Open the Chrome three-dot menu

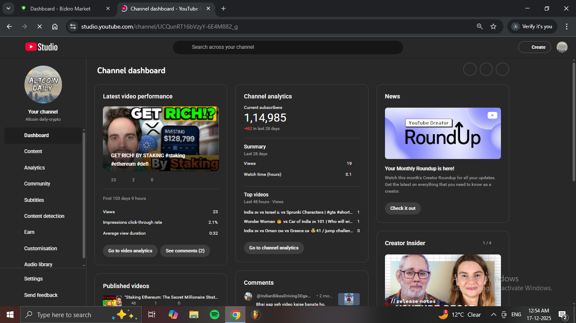(567, 26)
